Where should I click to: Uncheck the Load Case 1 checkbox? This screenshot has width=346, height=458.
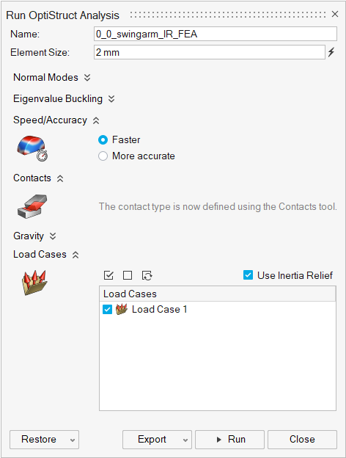click(x=107, y=309)
